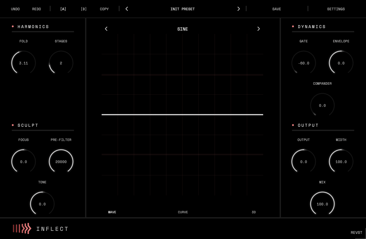
Task: Select next waveform right of SINE
Action: [x=259, y=29]
